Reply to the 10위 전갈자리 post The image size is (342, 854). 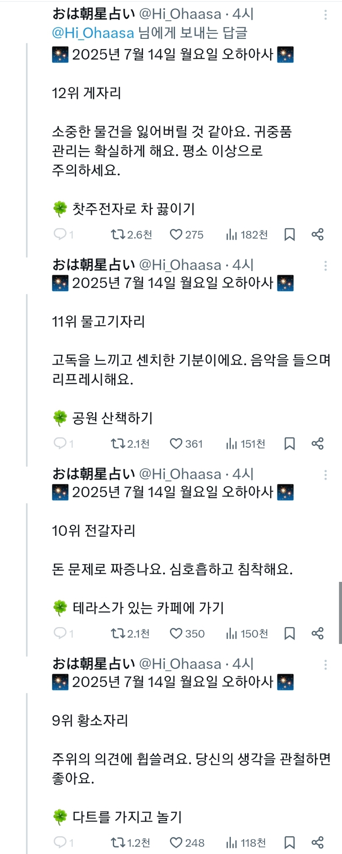point(60,633)
